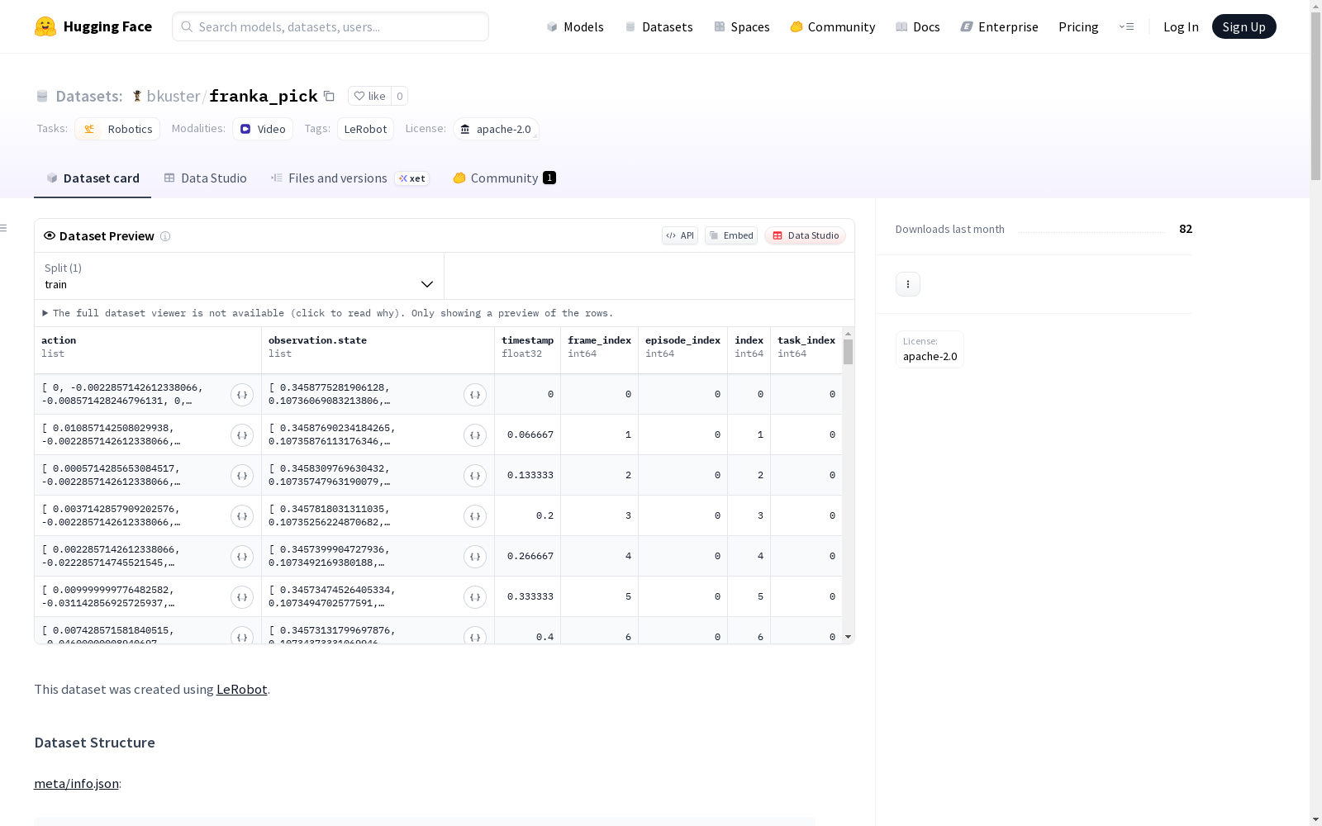Copy the dataset name with the copy icon
Viewport: 1322px width, 826px height.
click(x=329, y=96)
